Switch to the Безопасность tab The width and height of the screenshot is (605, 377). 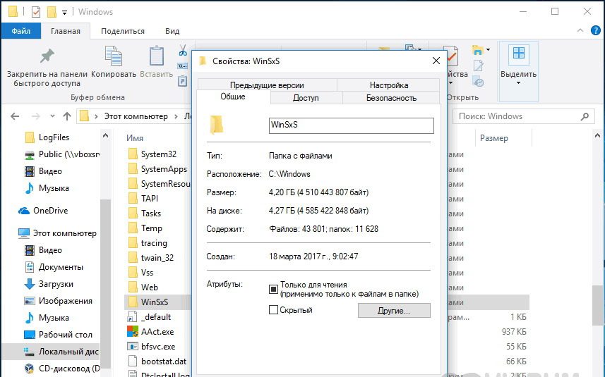(x=391, y=98)
